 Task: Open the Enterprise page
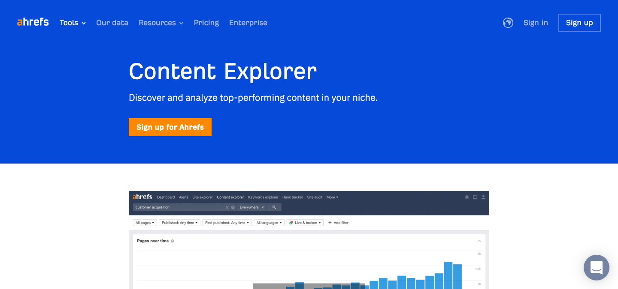click(x=248, y=23)
